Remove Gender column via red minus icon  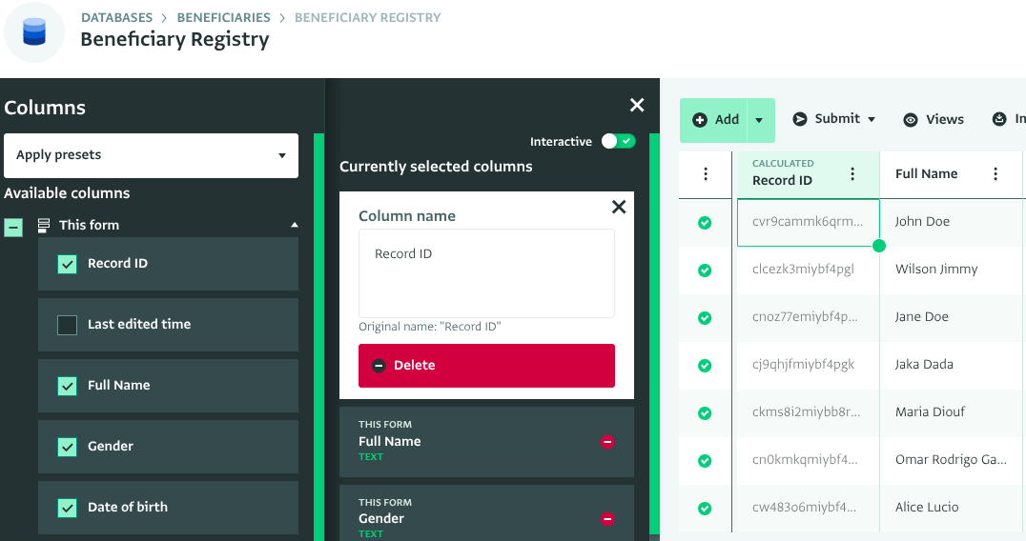point(607,519)
